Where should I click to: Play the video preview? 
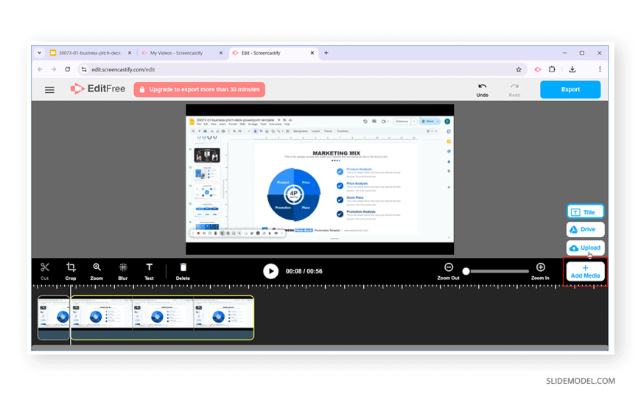point(270,271)
